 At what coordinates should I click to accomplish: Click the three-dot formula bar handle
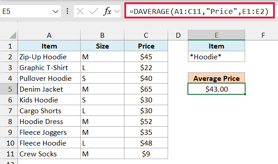click(x=68, y=11)
